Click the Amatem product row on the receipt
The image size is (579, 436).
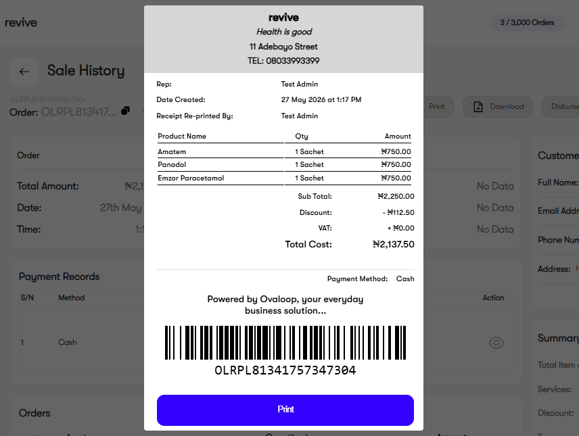pos(284,151)
